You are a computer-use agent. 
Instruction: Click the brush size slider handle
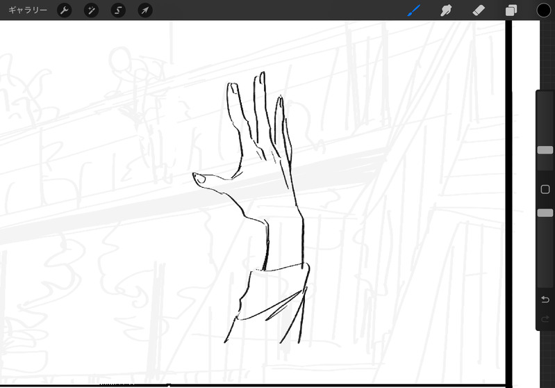[545, 150]
